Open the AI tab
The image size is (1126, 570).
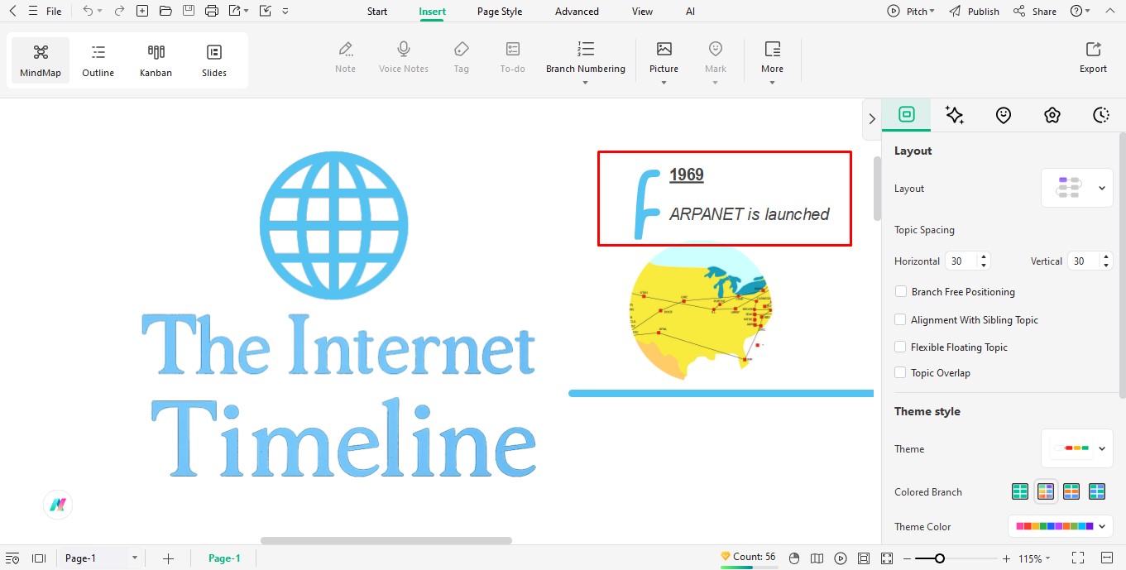691,12
